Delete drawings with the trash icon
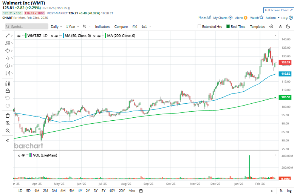The width and height of the screenshot is (294, 195). pyautogui.click(x=8, y=115)
